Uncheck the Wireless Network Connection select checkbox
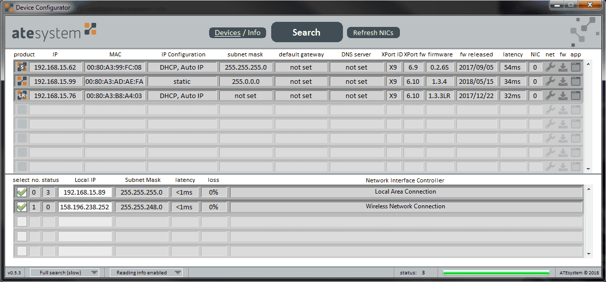The height and width of the screenshot is (282, 606). (22, 207)
